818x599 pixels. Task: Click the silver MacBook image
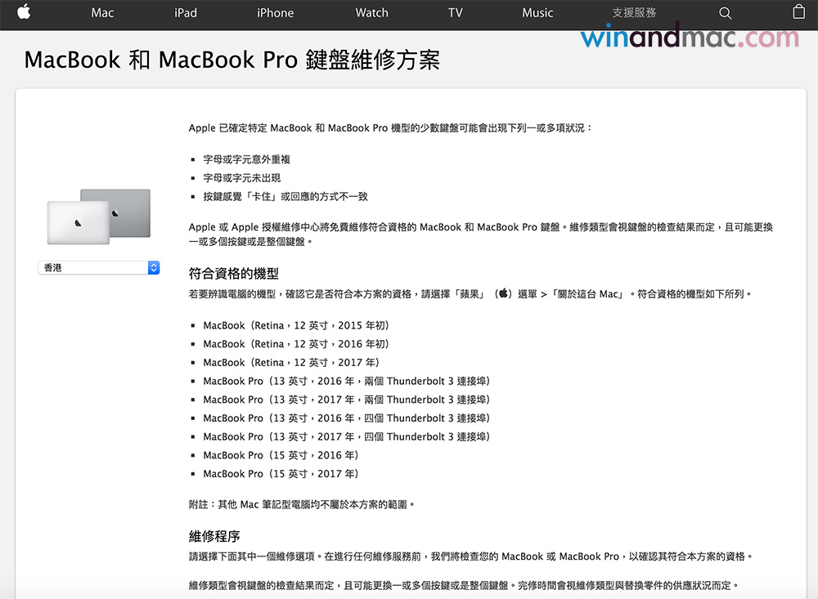pos(78,222)
